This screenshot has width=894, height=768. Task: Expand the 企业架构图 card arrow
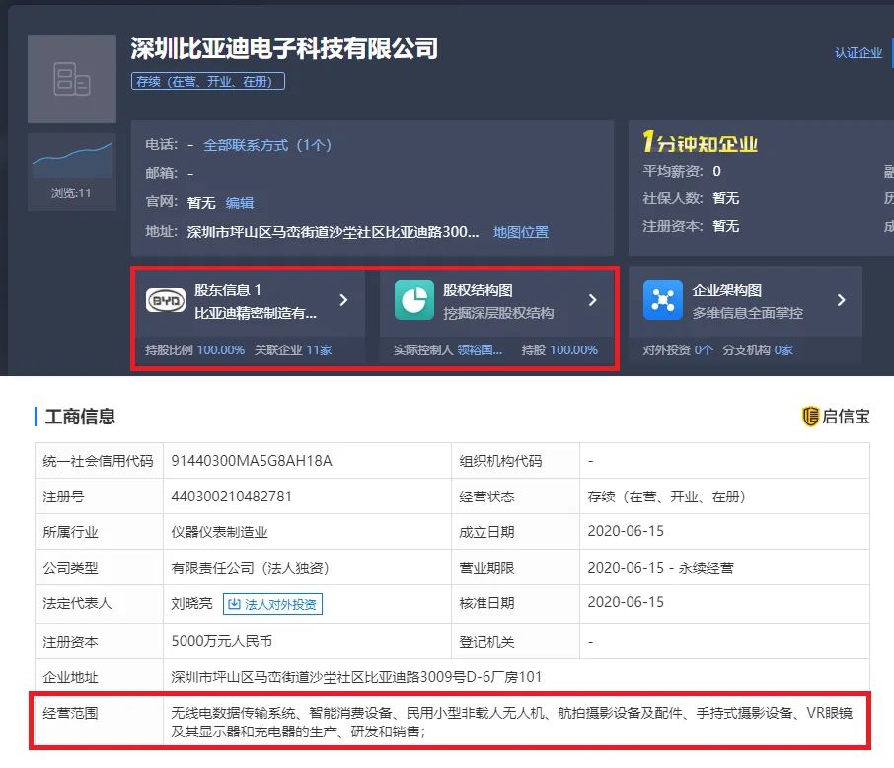[x=841, y=300]
